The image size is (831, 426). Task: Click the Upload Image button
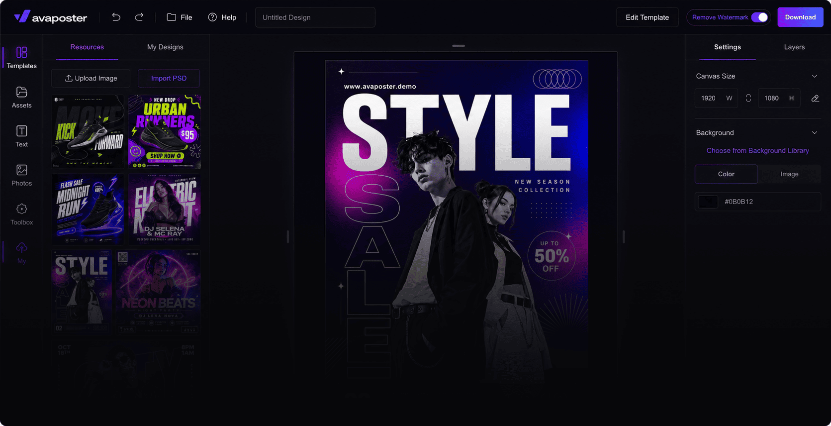pos(91,78)
